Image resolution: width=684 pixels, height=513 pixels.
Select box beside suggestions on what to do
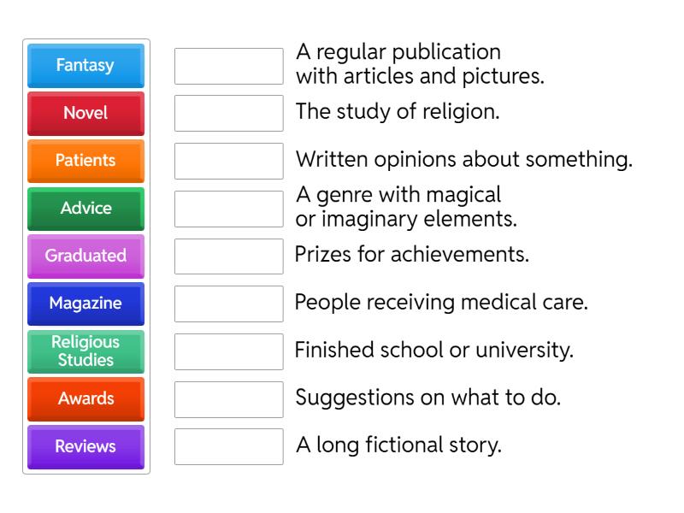click(228, 398)
